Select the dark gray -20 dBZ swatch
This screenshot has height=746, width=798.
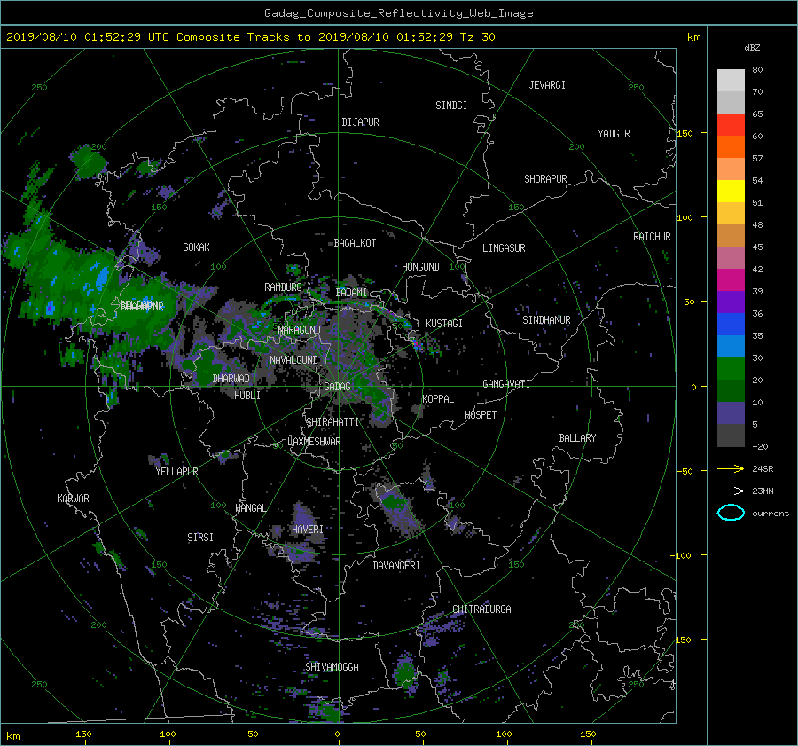tap(731, 435)
